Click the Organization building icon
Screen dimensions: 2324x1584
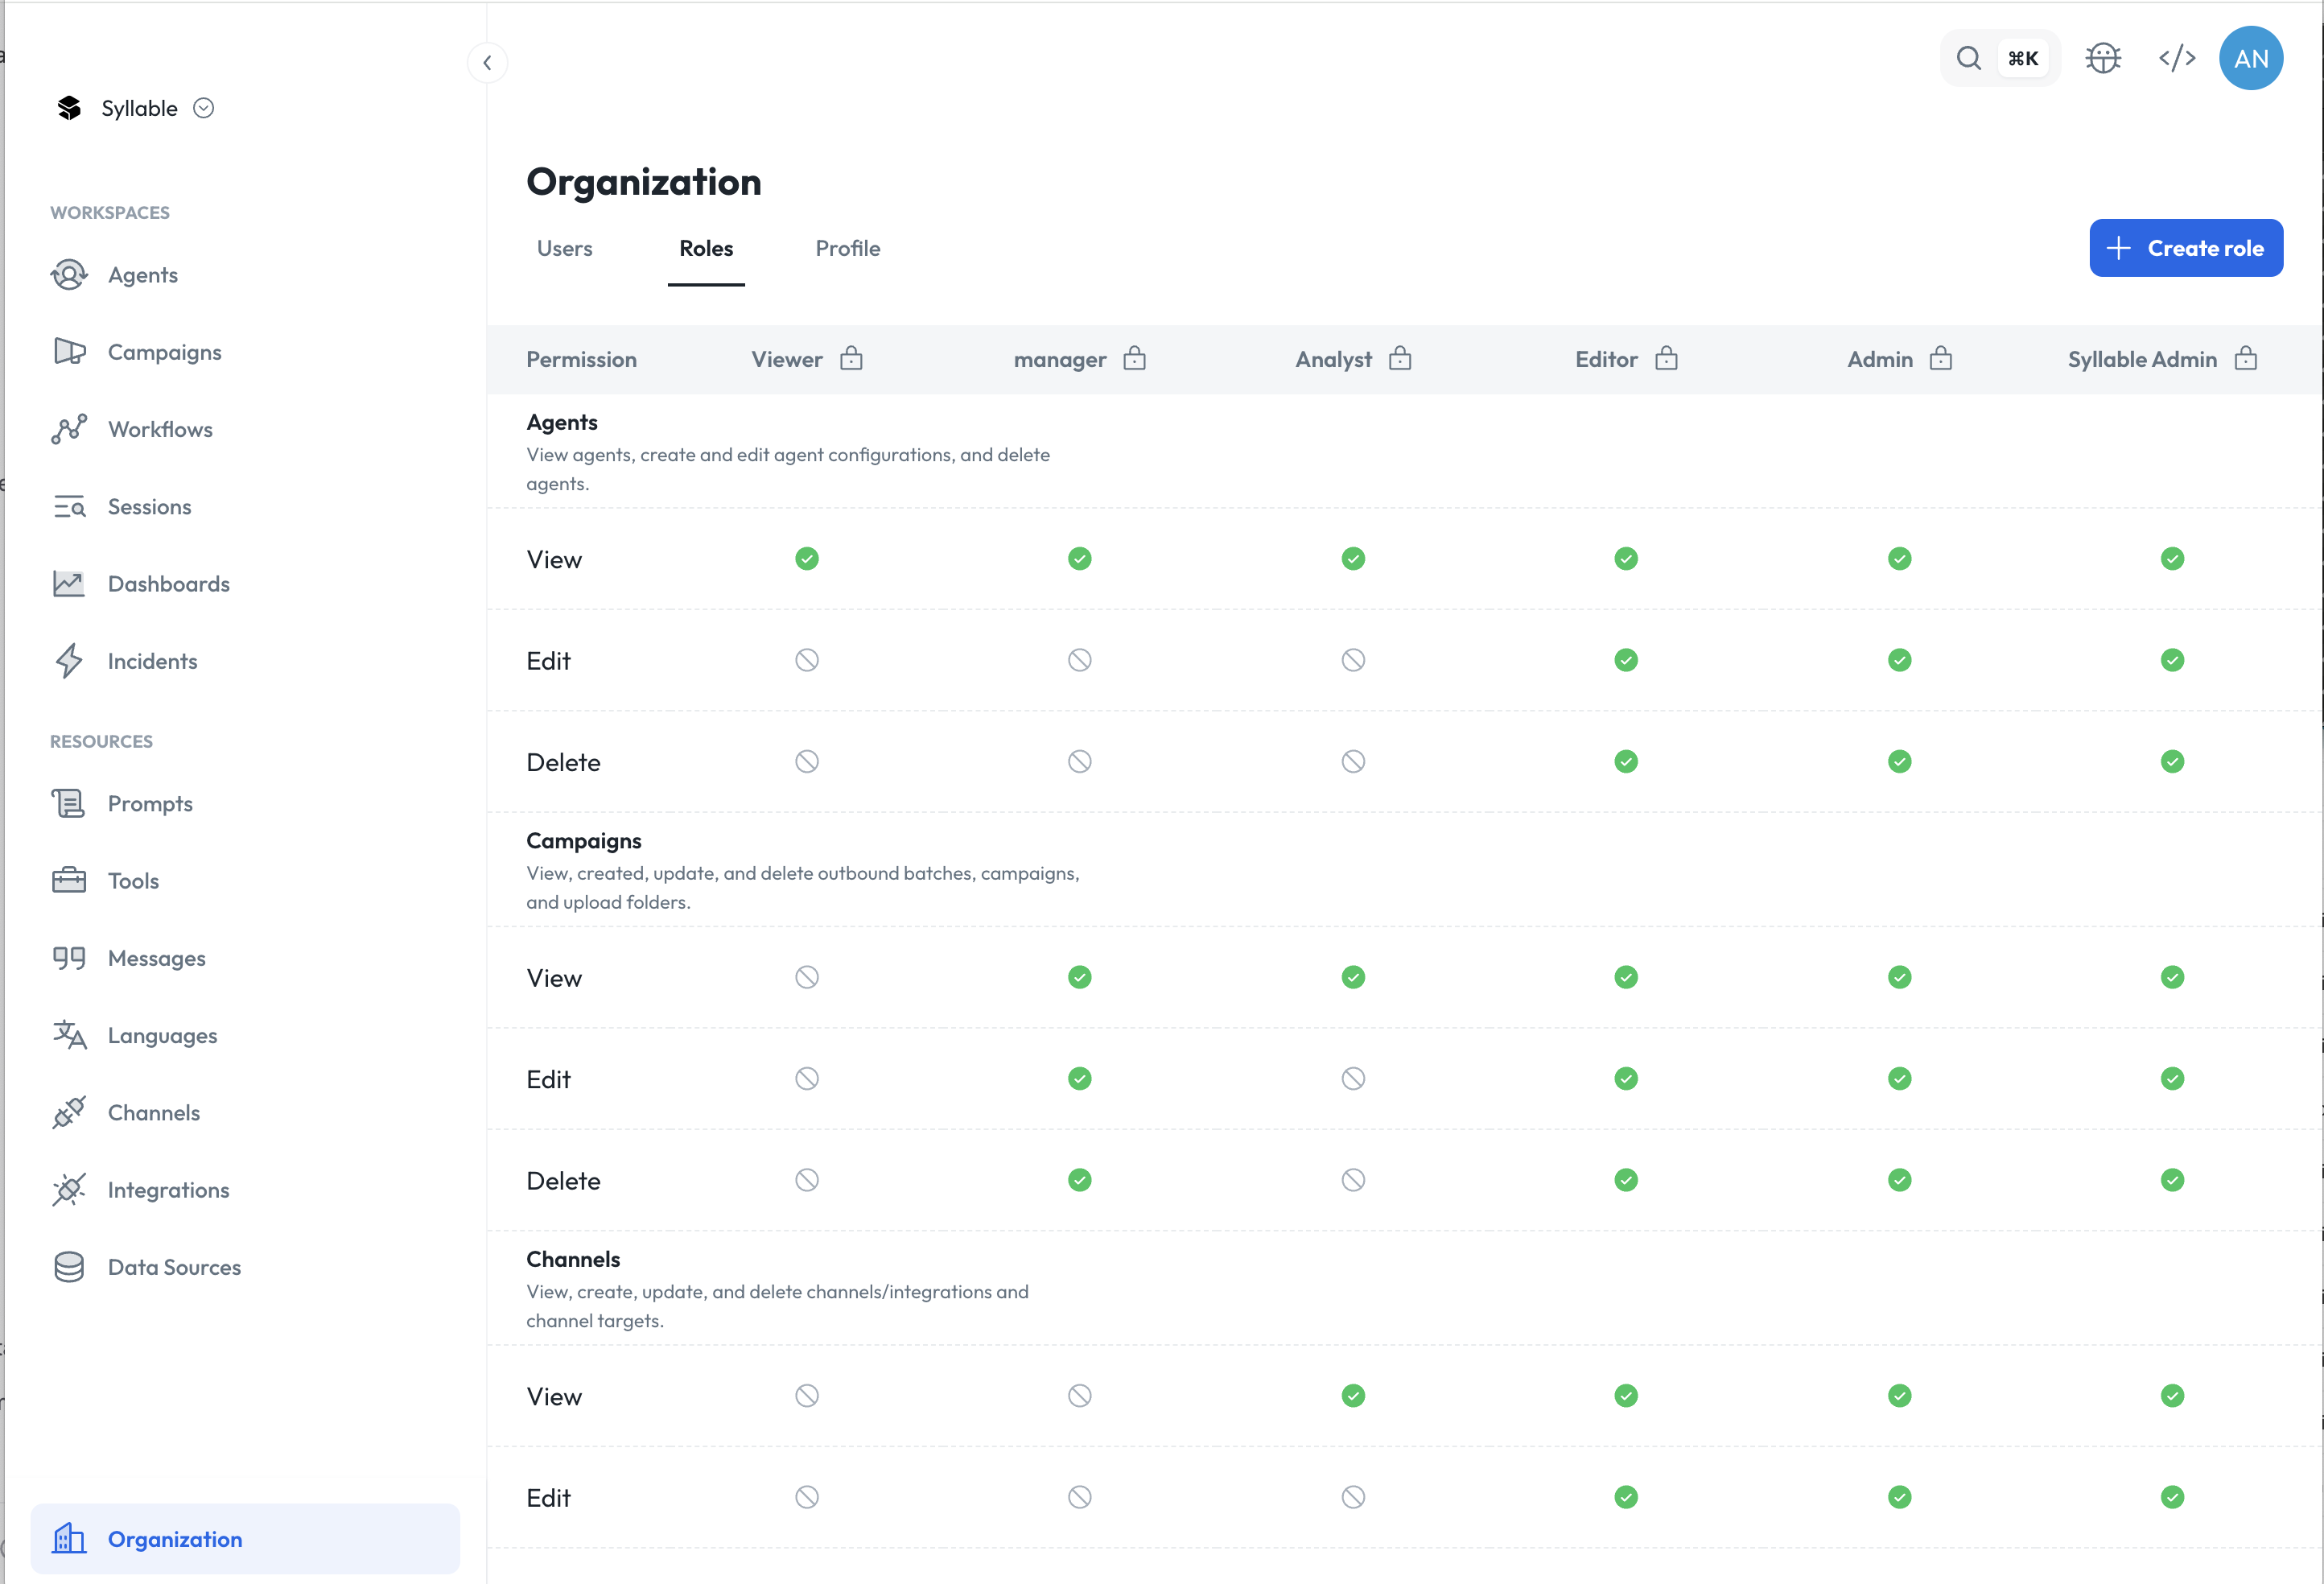69,1539
